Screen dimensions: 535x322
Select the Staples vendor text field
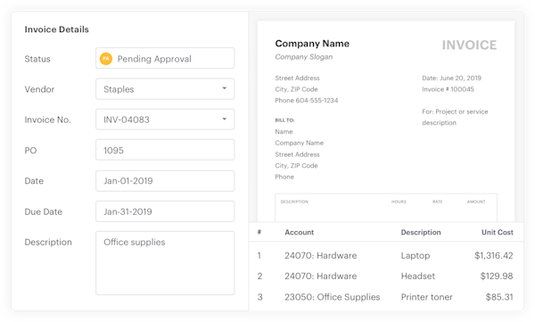[165, 89]
